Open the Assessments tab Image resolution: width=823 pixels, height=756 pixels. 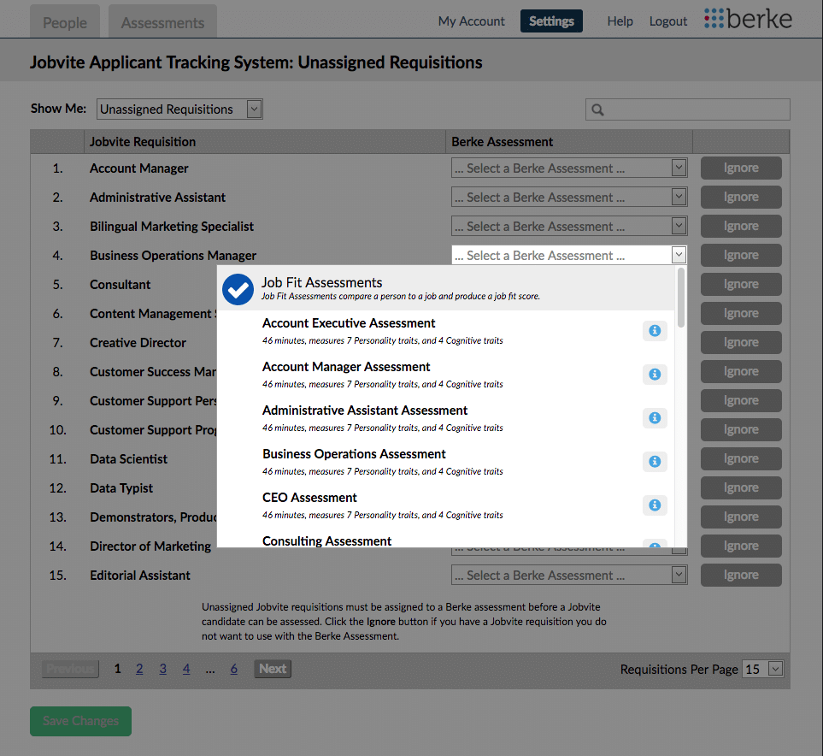(x=162, y=21)
